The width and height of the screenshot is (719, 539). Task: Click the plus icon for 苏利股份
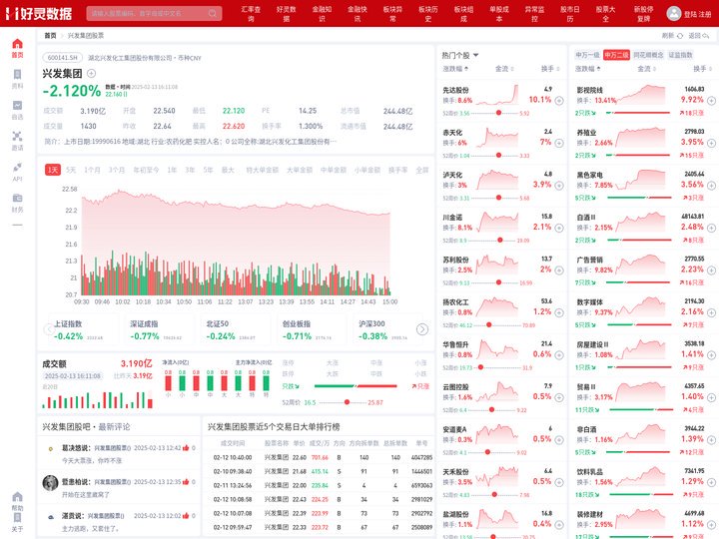coord(559,270)
